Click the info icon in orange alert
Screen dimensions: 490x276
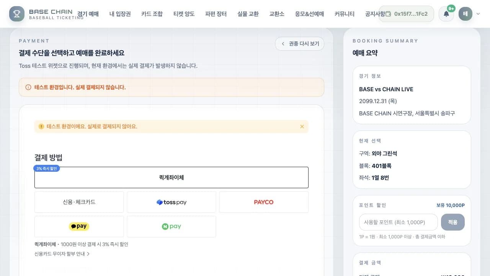coord(28,87)
